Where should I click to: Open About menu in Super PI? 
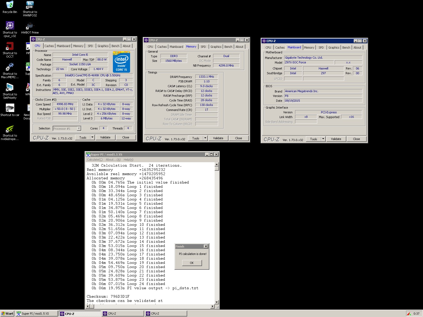[113, 160]
